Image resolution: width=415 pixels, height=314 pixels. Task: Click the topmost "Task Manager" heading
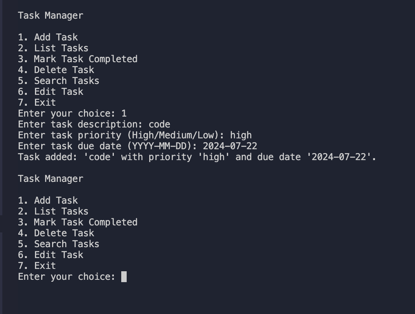point(51,16)
